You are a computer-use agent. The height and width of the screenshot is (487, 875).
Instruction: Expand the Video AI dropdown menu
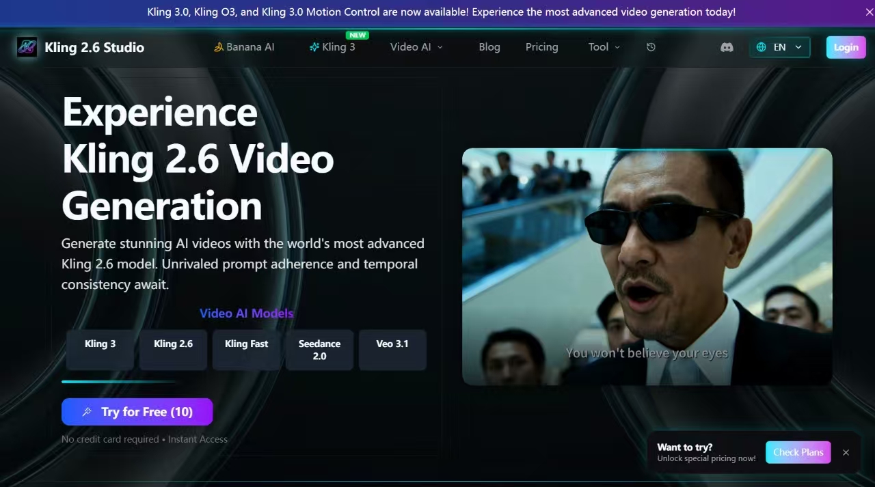[416, 47]
